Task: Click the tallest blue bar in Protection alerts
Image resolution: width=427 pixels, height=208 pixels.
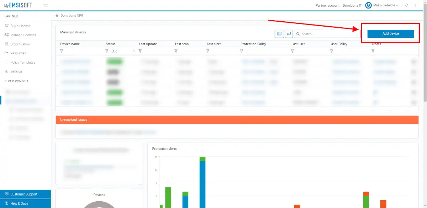Action: [x=202, y=184]
